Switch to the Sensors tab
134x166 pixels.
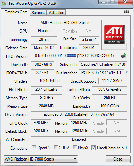(38, 13)
